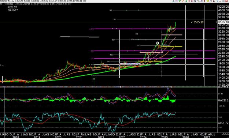Click the 4200.00 price axis label
The image size is (229, 138).
tap(223, 7)
